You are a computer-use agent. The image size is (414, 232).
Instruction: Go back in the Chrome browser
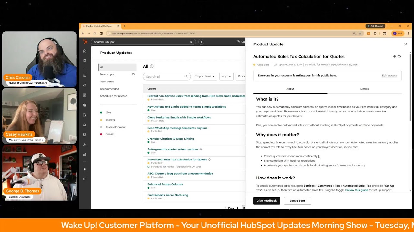point(82,34)
